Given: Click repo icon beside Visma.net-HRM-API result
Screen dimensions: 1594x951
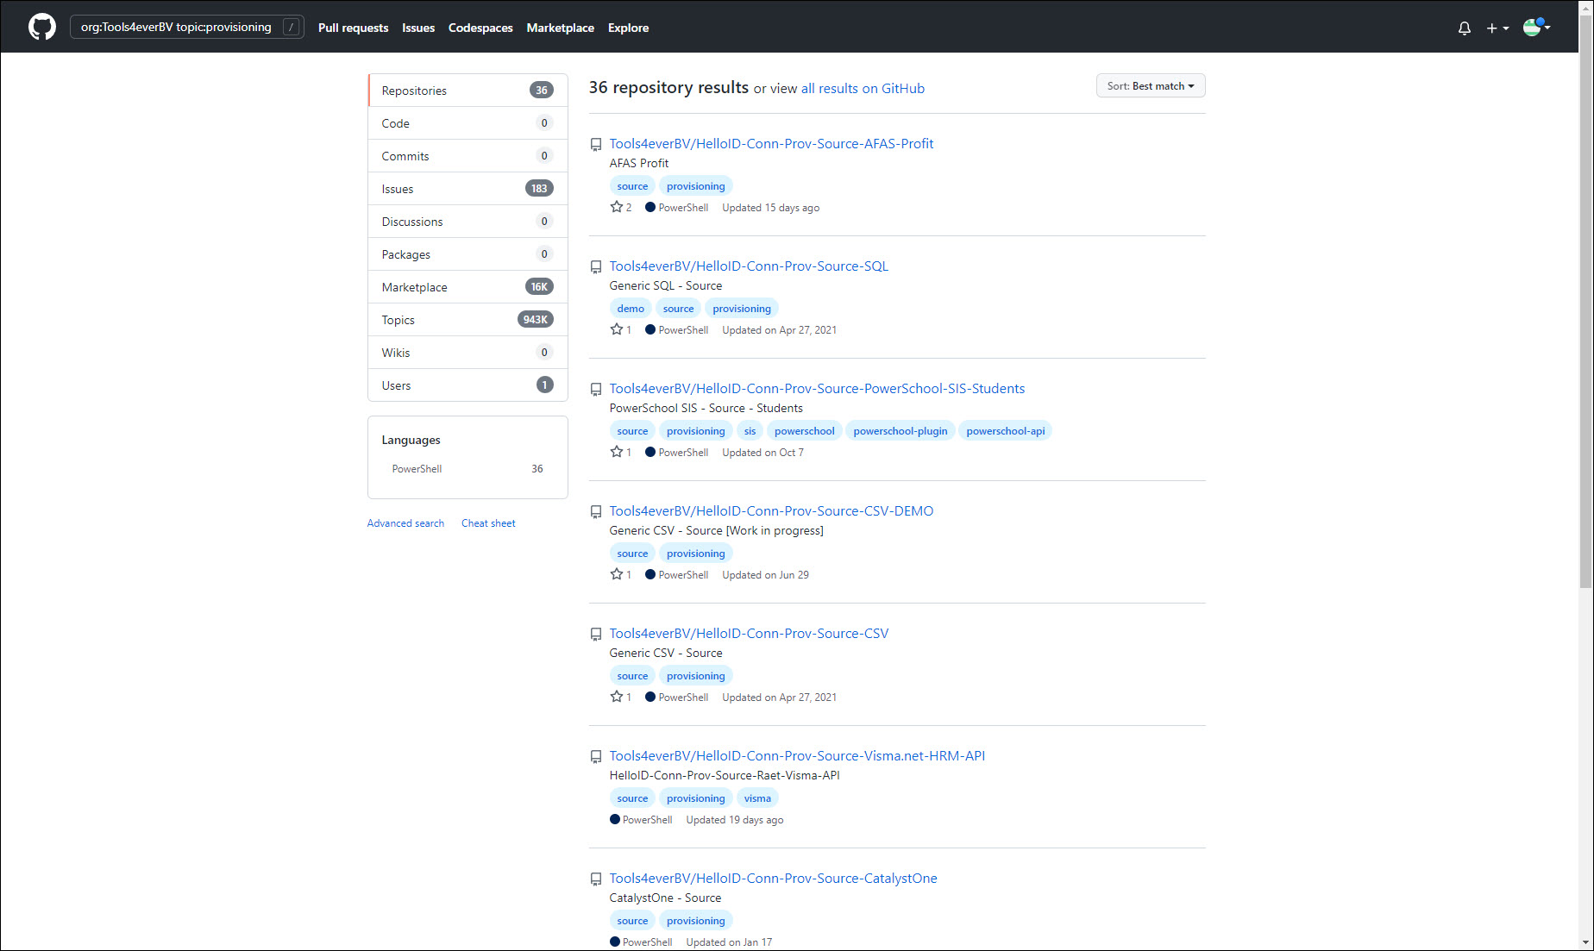Looking at the screenshot, I should pyautogui.click(x=596, y=757).
